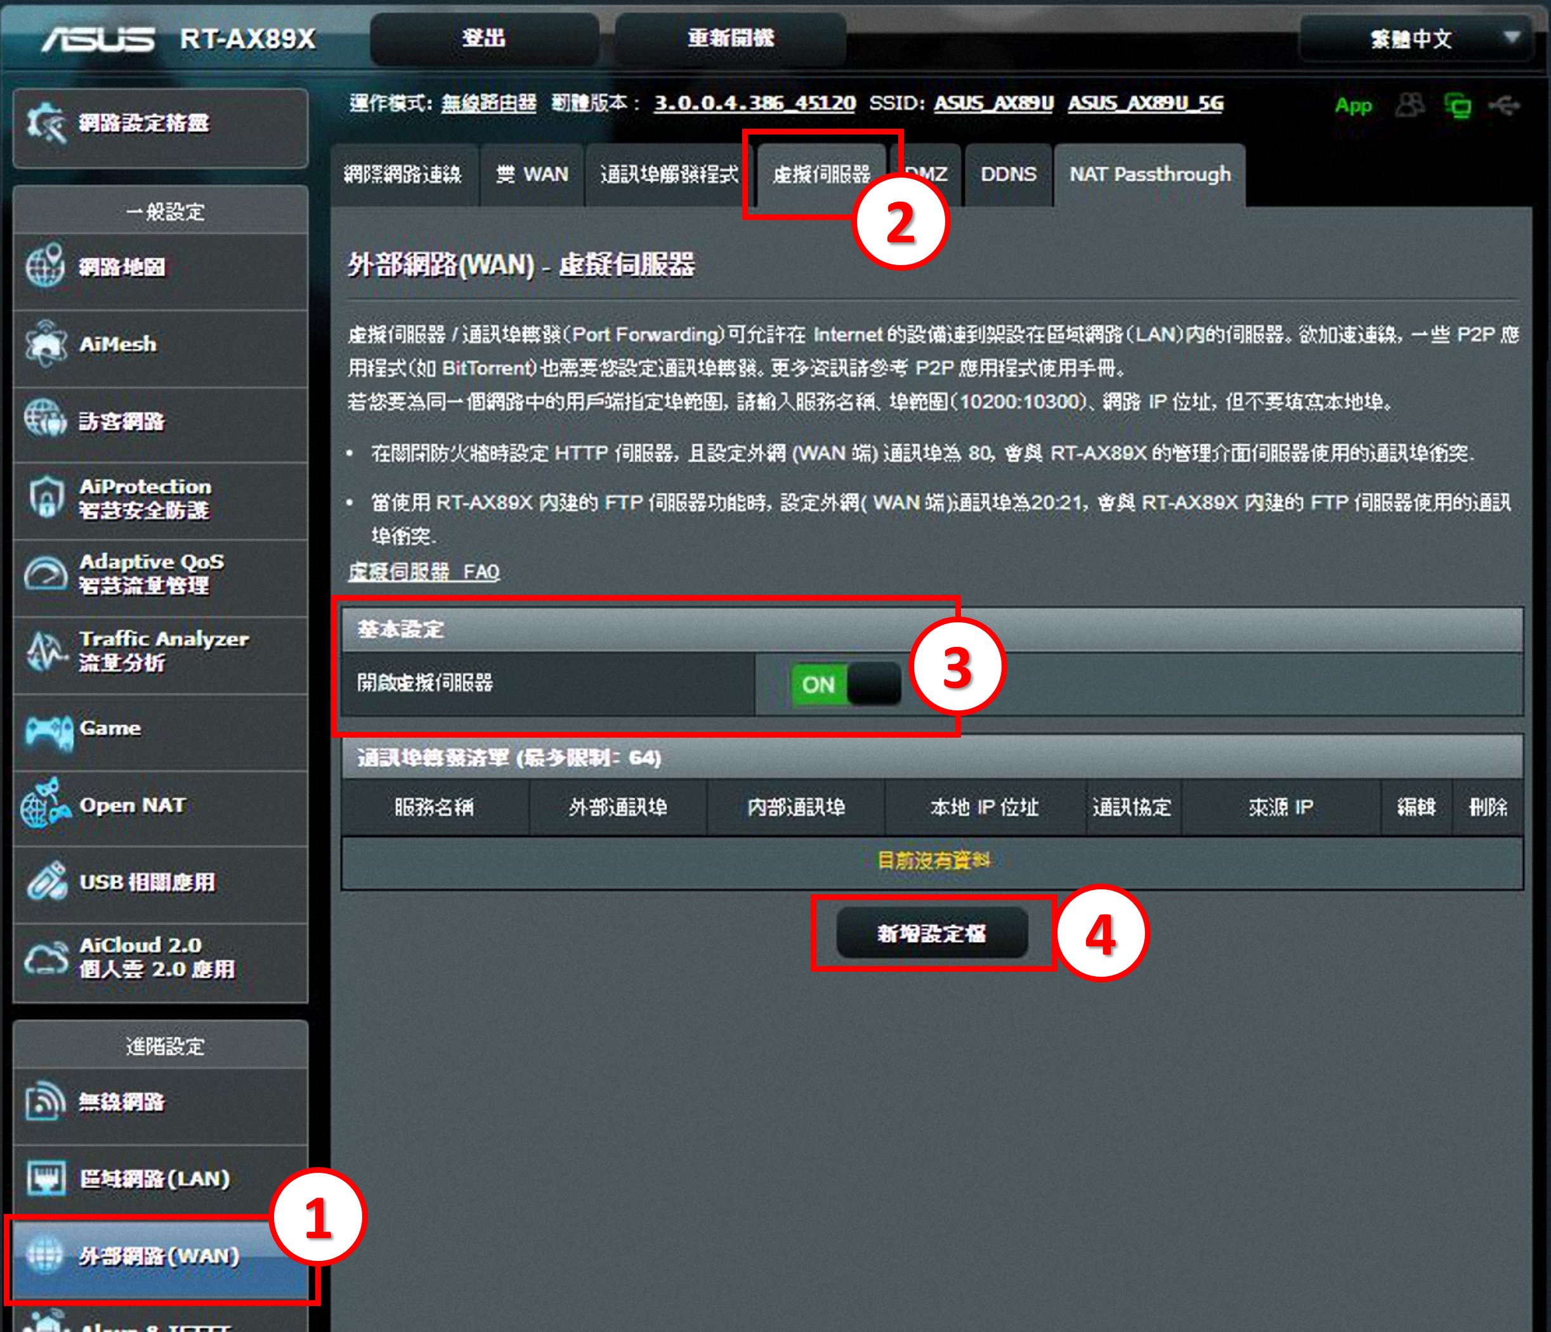Click the 通訊埠轉發清單 section header

(x=932, y=757)
